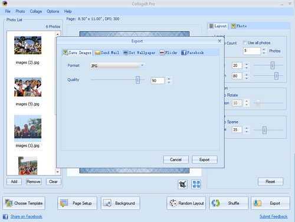Click the Choose Template button
Screen dimensions: 295x222
24,203
